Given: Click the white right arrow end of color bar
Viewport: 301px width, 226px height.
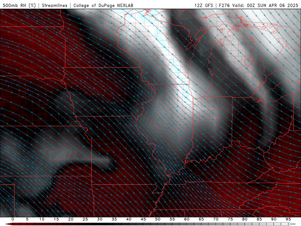Looking at the screenshot, I should click(x=292, y=224).
